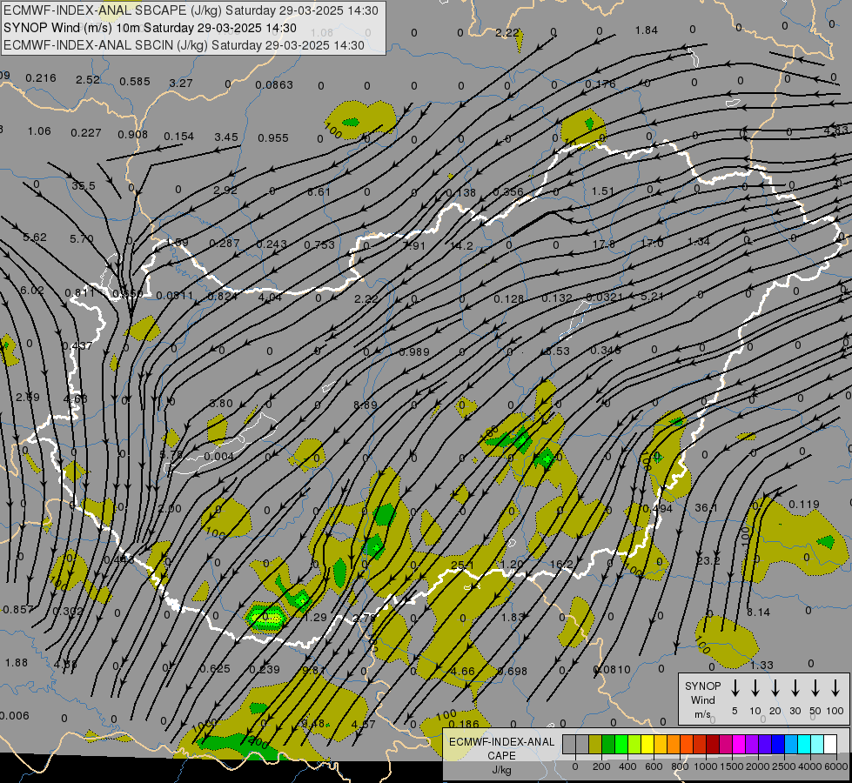
Task: Click the map value 0.989
Action: pos(414,352)
